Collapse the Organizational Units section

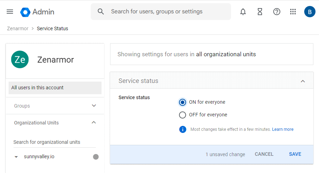pyautogui.click(x=94, y=123)
